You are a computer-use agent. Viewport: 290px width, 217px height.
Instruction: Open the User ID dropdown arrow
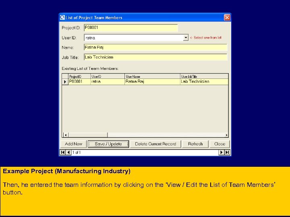[186, 38]
